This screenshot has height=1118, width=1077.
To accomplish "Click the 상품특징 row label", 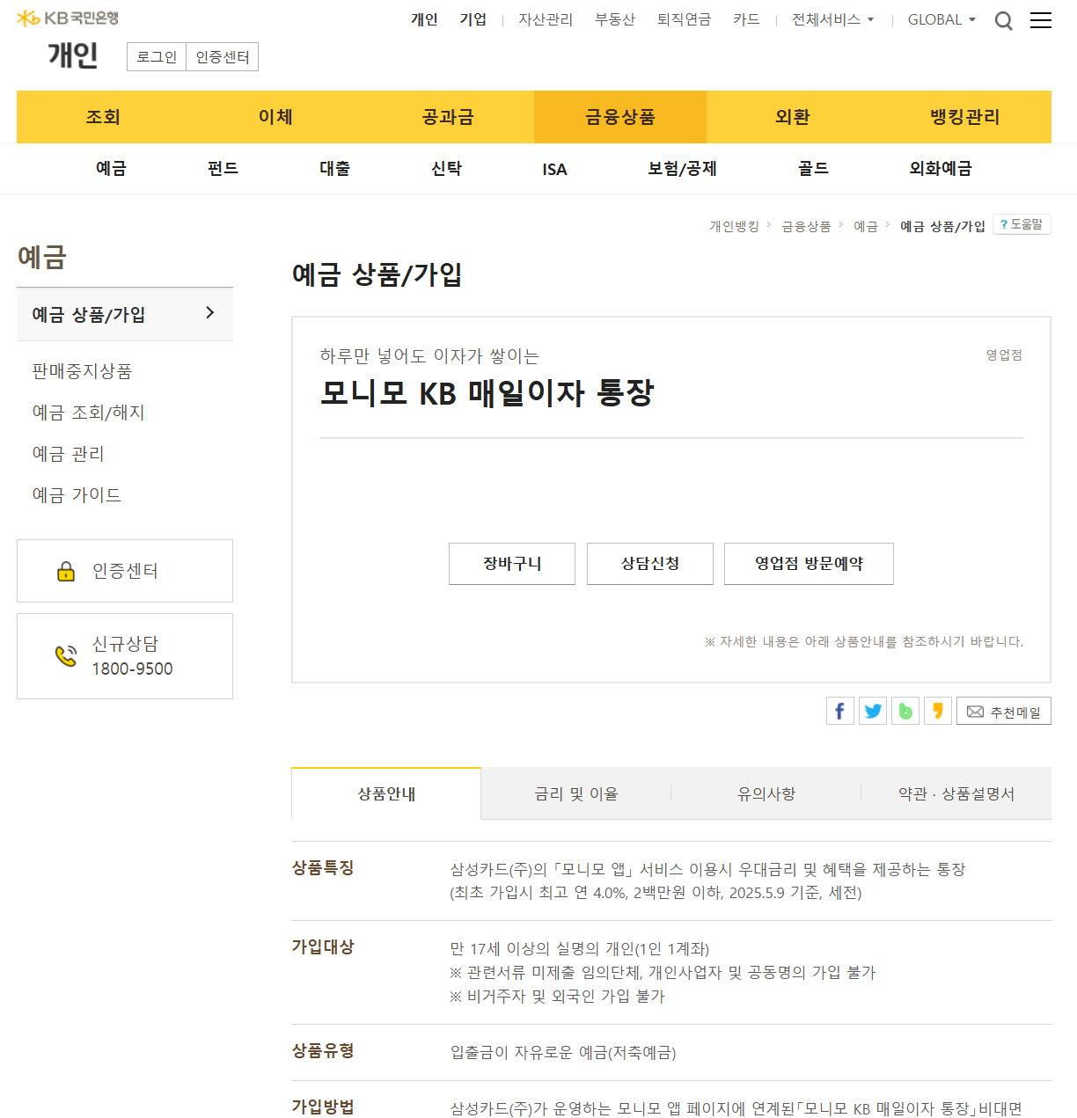I will pyautogui.click(x=323, y=868).
